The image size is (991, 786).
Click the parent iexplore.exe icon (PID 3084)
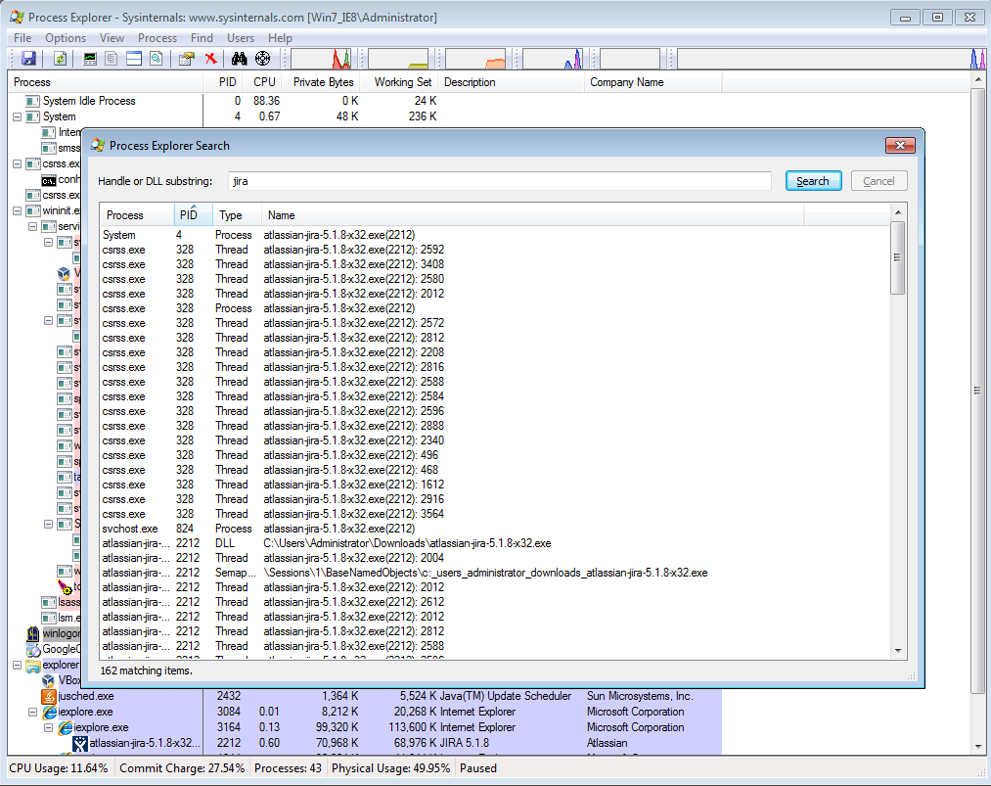pos(49,712)
